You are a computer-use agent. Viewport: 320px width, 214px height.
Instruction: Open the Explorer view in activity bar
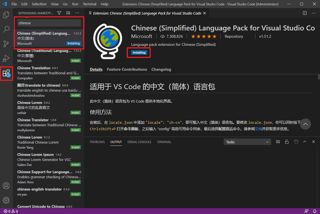6,15
